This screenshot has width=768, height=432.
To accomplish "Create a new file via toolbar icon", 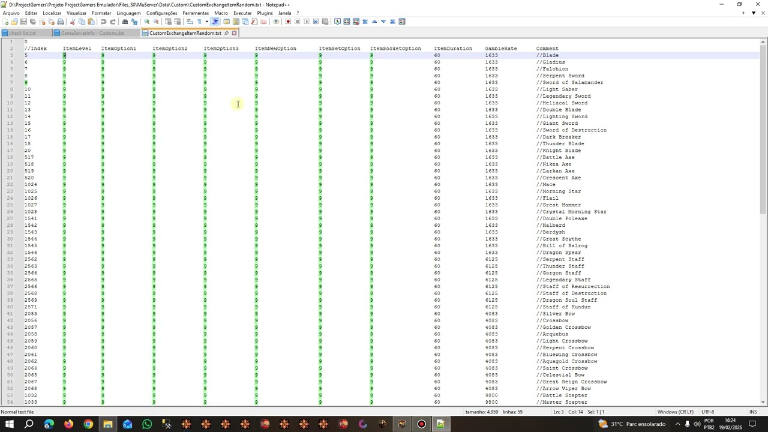I will click(x=5, y=22).
